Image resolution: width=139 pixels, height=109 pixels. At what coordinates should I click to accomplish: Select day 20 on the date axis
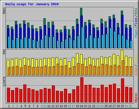86,106
